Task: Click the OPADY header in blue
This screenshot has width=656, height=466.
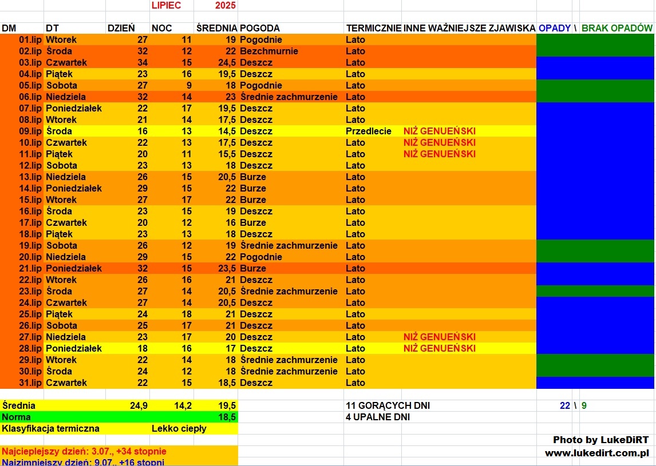Action: pos(554,28)
